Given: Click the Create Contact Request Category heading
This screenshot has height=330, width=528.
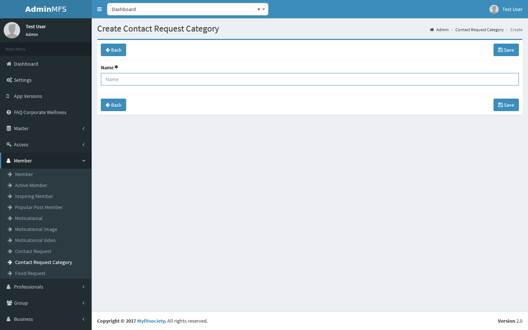Looking at the screenshot, I should [x=158, y=29].
